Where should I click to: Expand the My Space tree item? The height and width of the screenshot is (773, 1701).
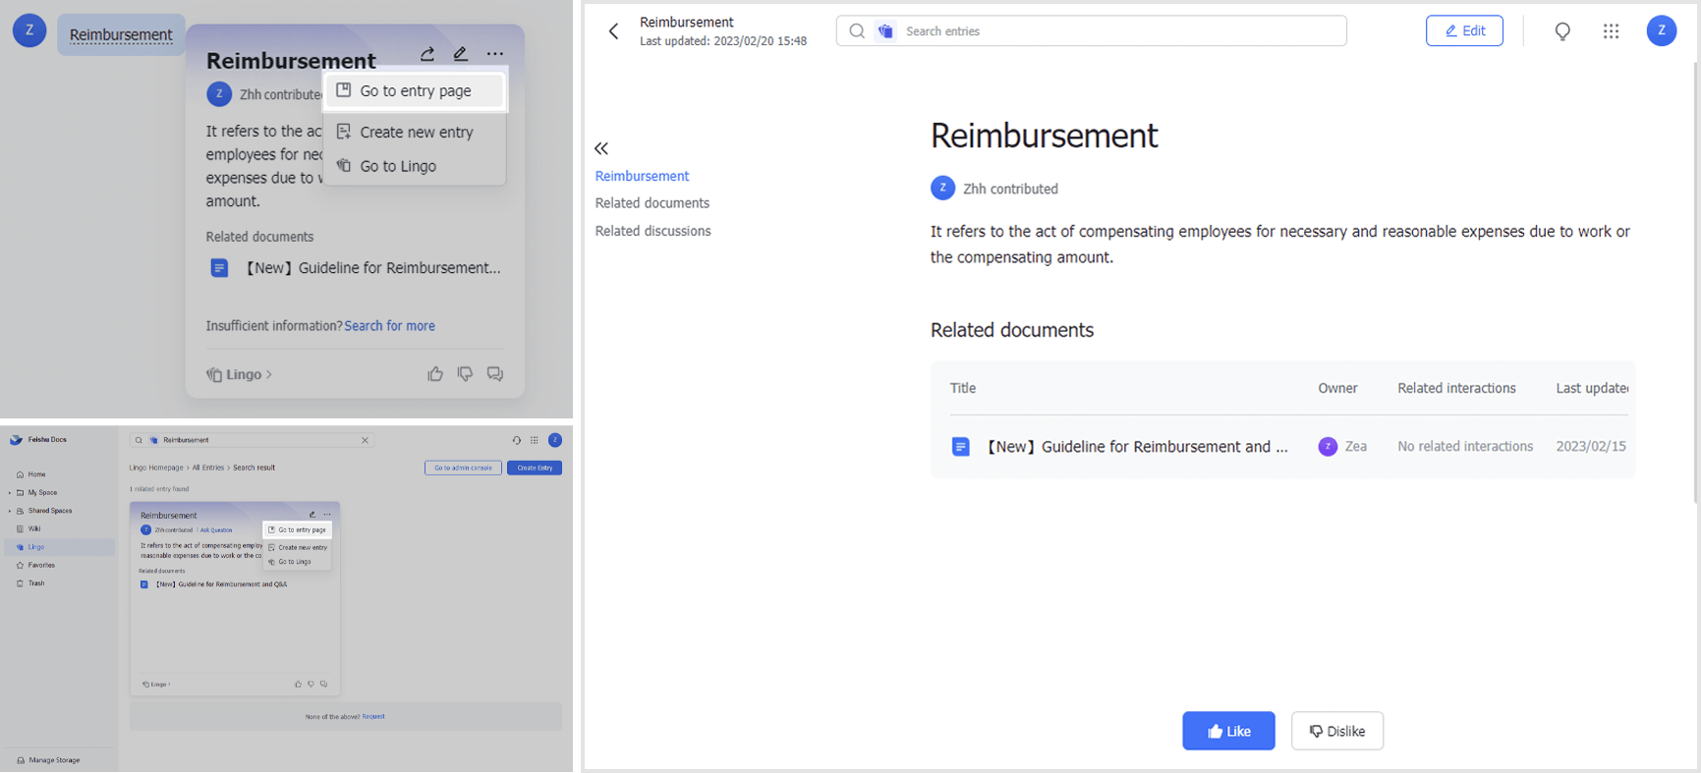click(10, 493)
